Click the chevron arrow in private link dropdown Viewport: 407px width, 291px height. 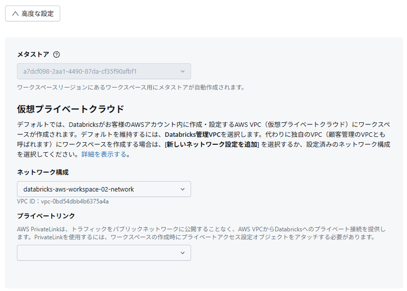click(183, 253)
